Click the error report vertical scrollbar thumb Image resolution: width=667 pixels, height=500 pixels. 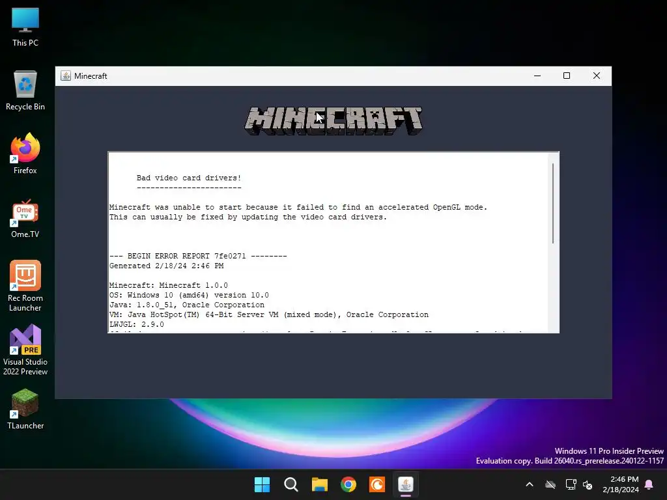pyautogui.click(x=553, y=204)
